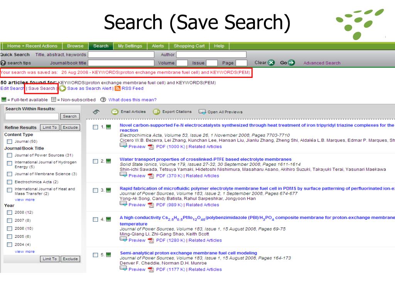
Task: Click the Clear X icon
Action: (271, 63)
